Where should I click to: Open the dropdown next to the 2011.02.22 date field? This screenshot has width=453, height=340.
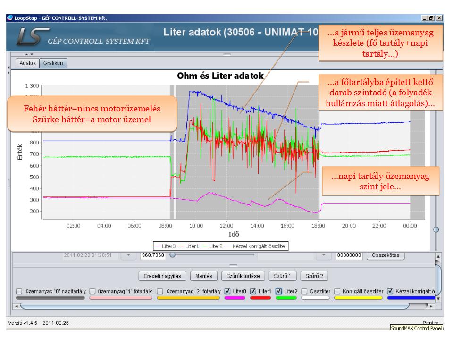(x=128, y=255)
